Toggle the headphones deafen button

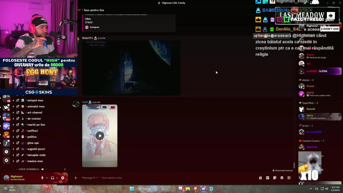coord(53,178)
